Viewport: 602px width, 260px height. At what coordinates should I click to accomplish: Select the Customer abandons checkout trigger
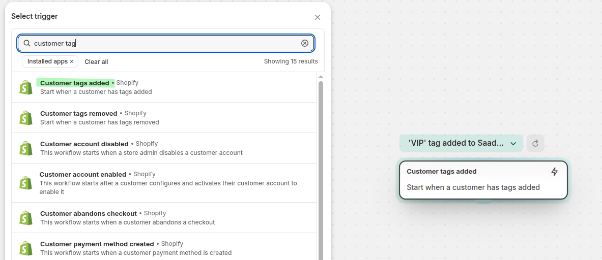click(88, 214)
